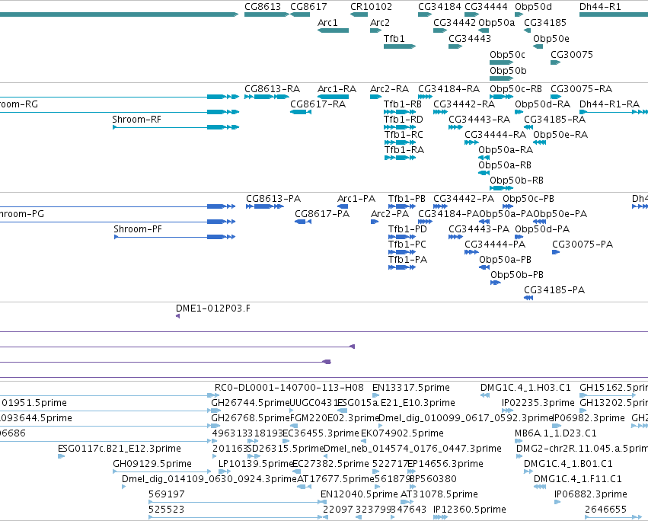Select the ESG0117c.B21_E12.3prime EST label
Image resolution: width=648 pixels, height=521 pixels.
(x=120, y=449)
